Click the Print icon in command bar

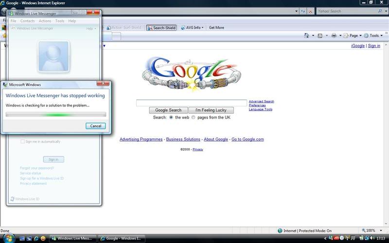(x=334, y=35)
